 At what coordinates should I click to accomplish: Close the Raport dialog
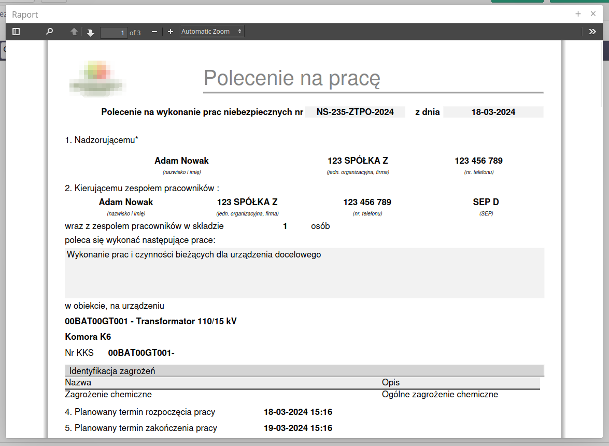593,14
